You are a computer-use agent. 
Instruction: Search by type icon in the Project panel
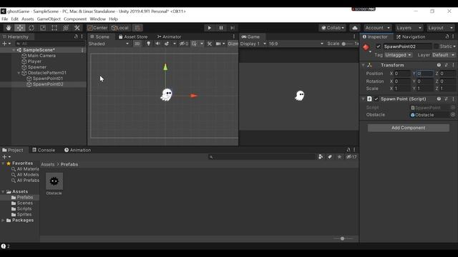(x=321, y=157)
